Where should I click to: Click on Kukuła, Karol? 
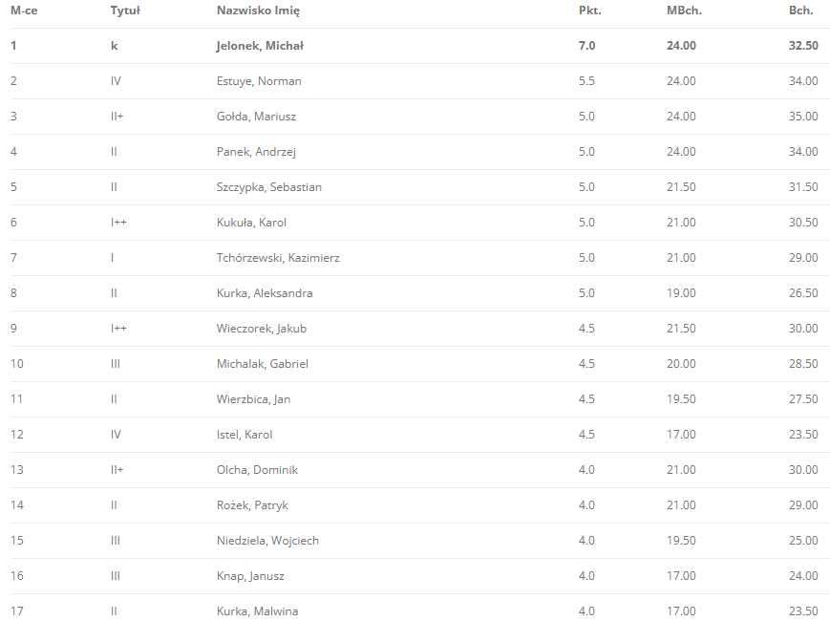point(251,223)
